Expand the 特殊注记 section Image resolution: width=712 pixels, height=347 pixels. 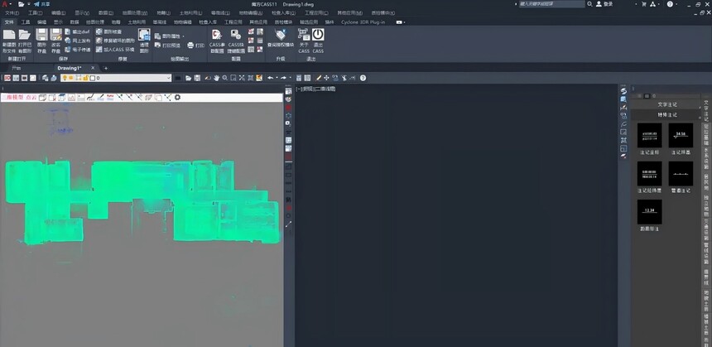667,115
